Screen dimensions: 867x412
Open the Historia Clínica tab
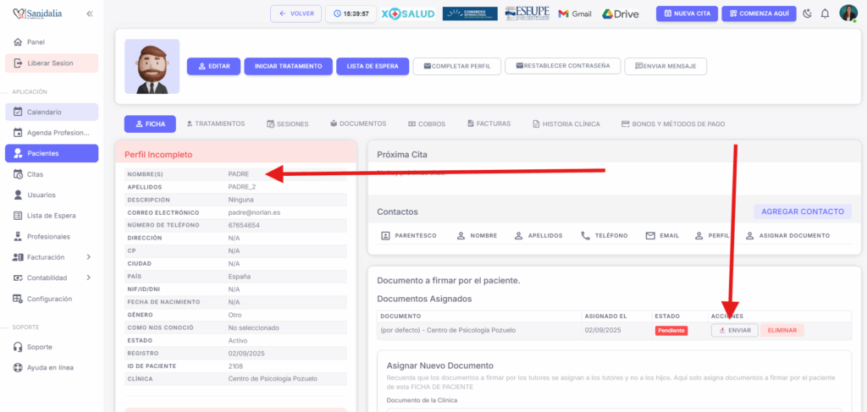566,124
